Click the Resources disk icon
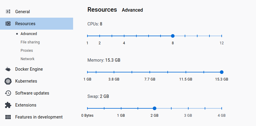The height and width of the screenshot is (126, 256). pyautogui.click(x=8, y=24)
